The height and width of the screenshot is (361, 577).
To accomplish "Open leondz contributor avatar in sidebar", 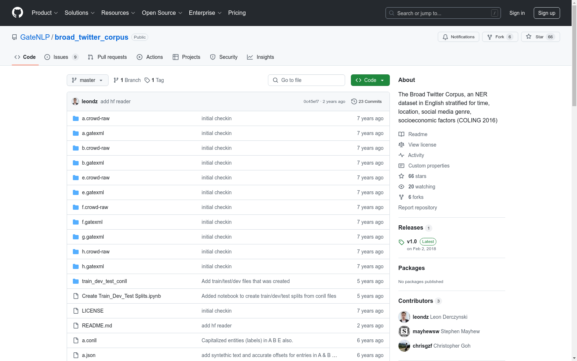I will (404, 317).
